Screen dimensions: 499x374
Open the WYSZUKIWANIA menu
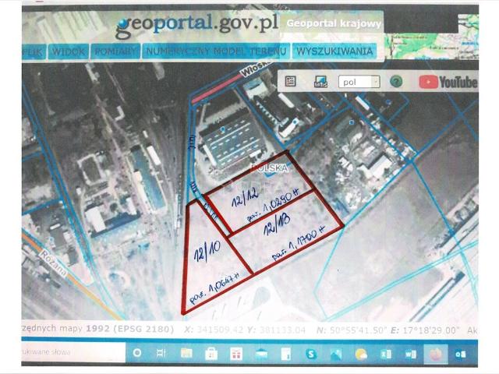pos(334,51)
